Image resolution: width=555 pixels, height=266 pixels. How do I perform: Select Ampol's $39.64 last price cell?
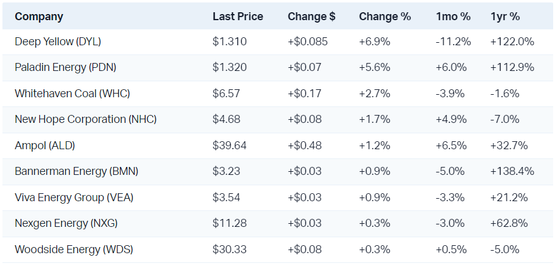[x=229, y=146]
